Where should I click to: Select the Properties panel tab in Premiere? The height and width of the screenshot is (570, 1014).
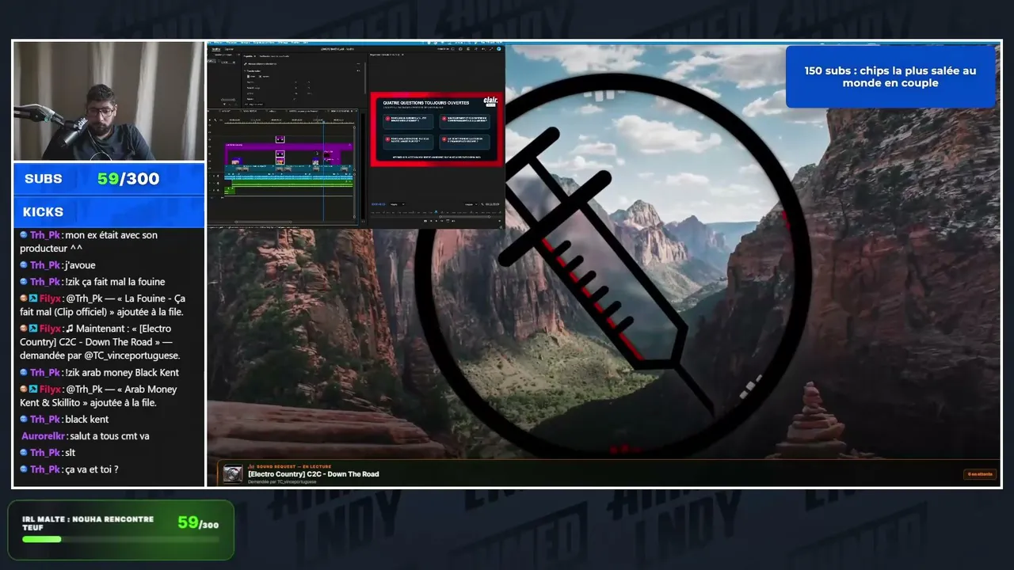249,56
